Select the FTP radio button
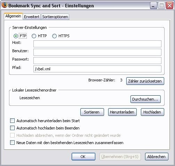This screenshot has height=166, width=175. [x=16, y=36]
